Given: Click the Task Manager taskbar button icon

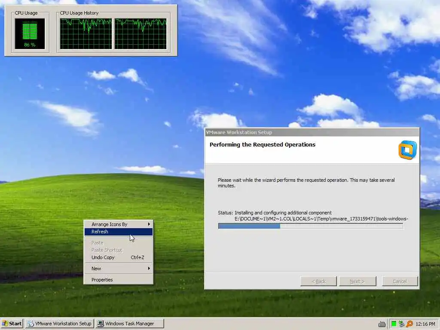Looking at the screenshot, I should coord(100,324).
